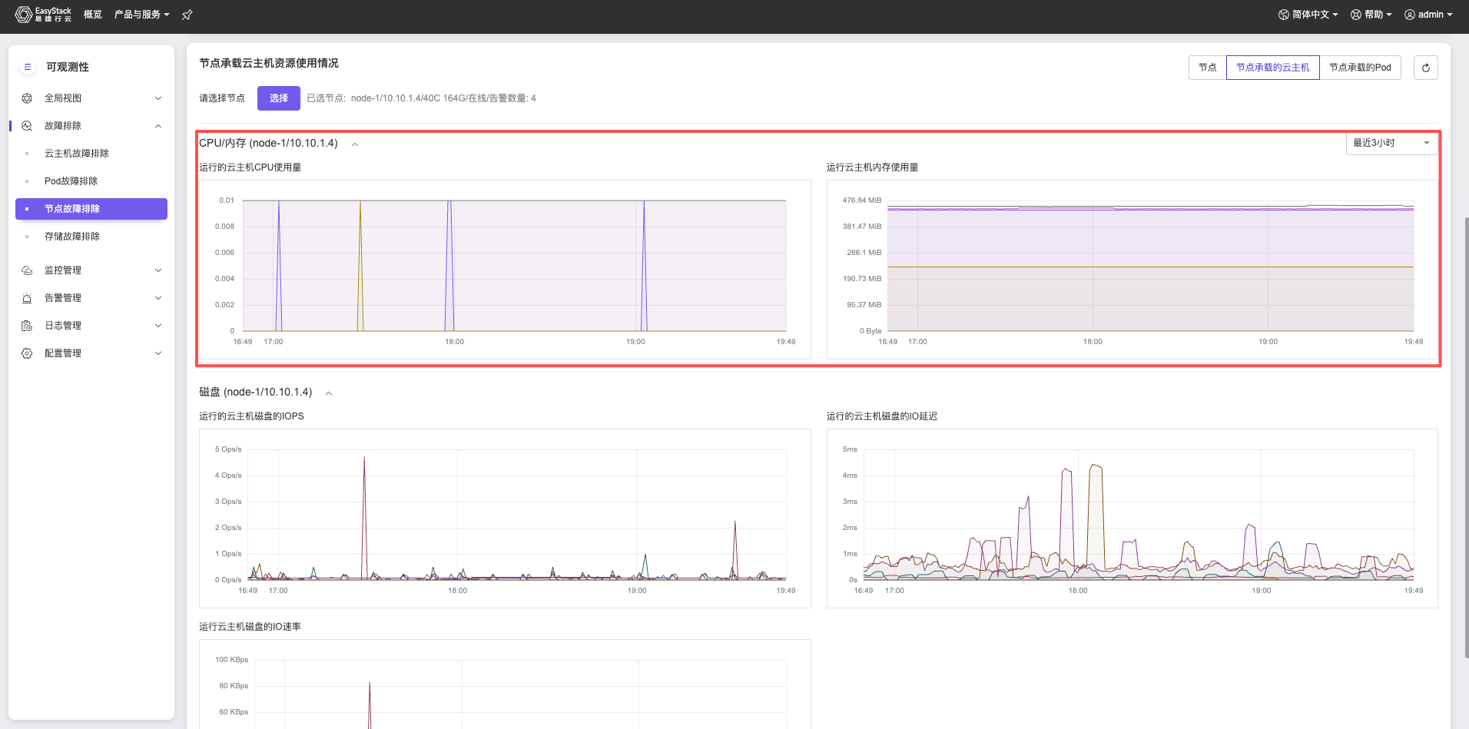Expand the 日志管理 menu chevron
Viewport: 1469px width, 729px height.
tap(158, 326)
